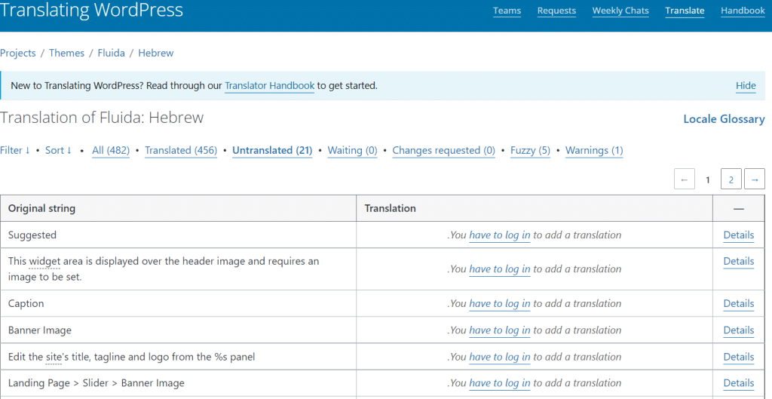The width and height of the screenshot is (772, 399).
Task: Click log in link in Banner Image row
Action: pos(500,330)
